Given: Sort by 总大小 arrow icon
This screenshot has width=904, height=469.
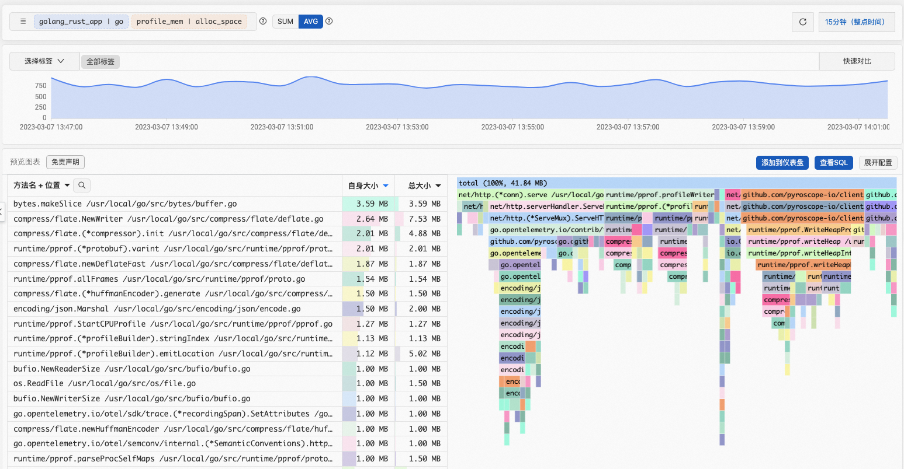Looking at the screenshot, I should (x=438, y=185).
